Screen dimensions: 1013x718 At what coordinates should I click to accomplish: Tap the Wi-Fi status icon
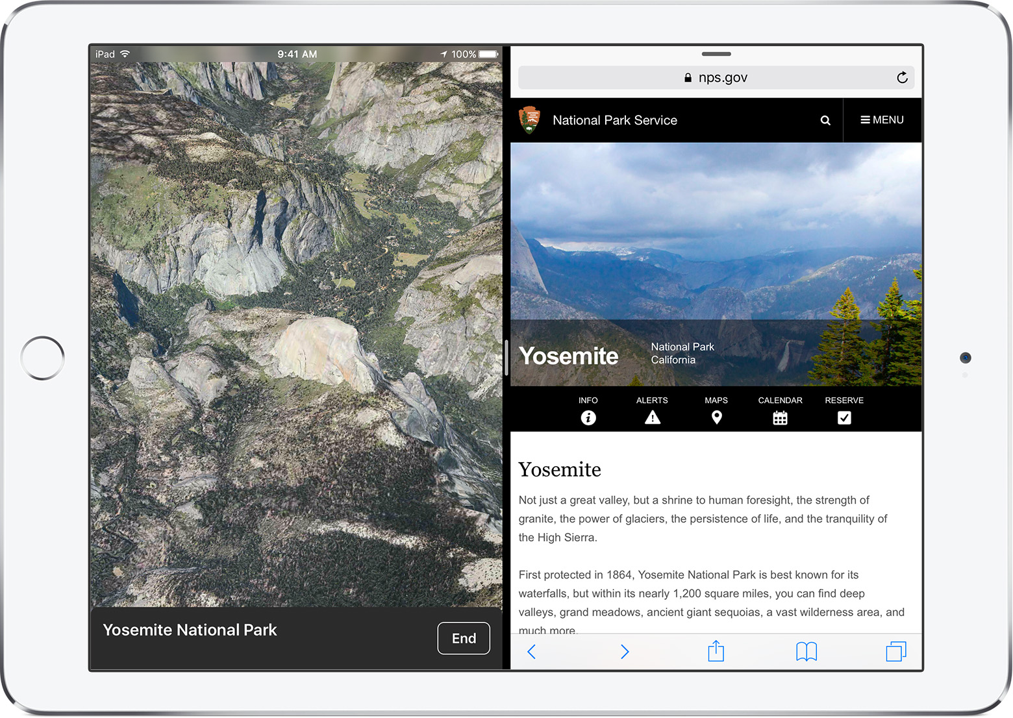click(125, 54)
